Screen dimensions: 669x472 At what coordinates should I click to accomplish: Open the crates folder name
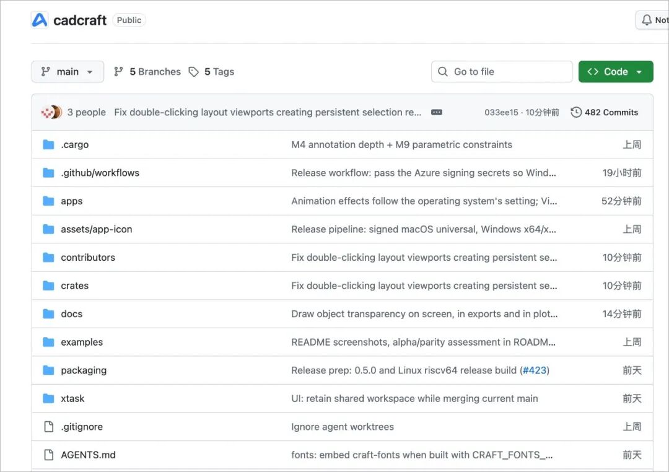tap(75, 286)
